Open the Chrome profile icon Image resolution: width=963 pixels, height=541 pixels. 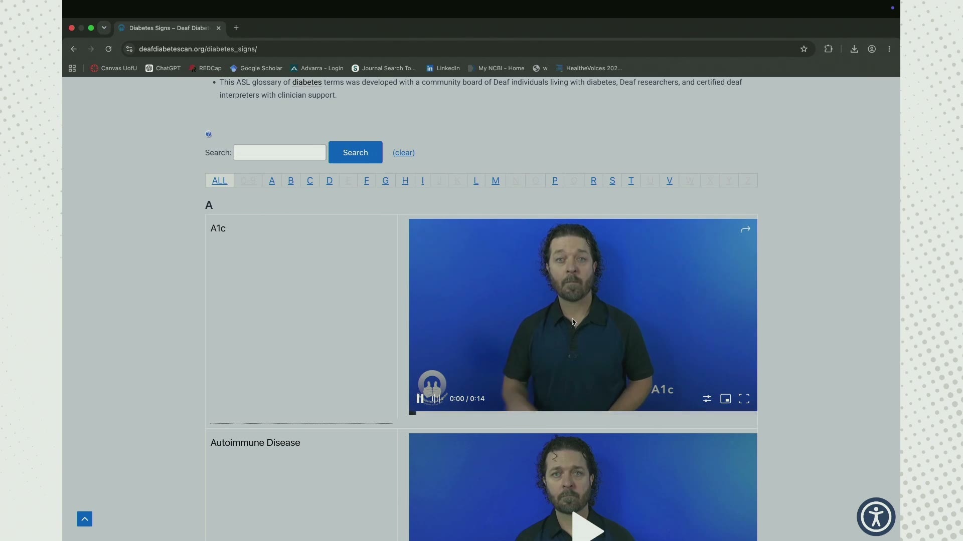click(872, 49)
